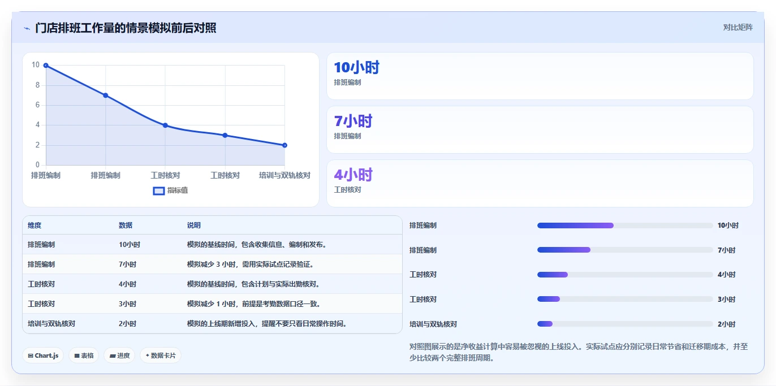The image size is (776, 386).
Task: Click the progress bar labeled 2小时
Action: click(625, 324)
